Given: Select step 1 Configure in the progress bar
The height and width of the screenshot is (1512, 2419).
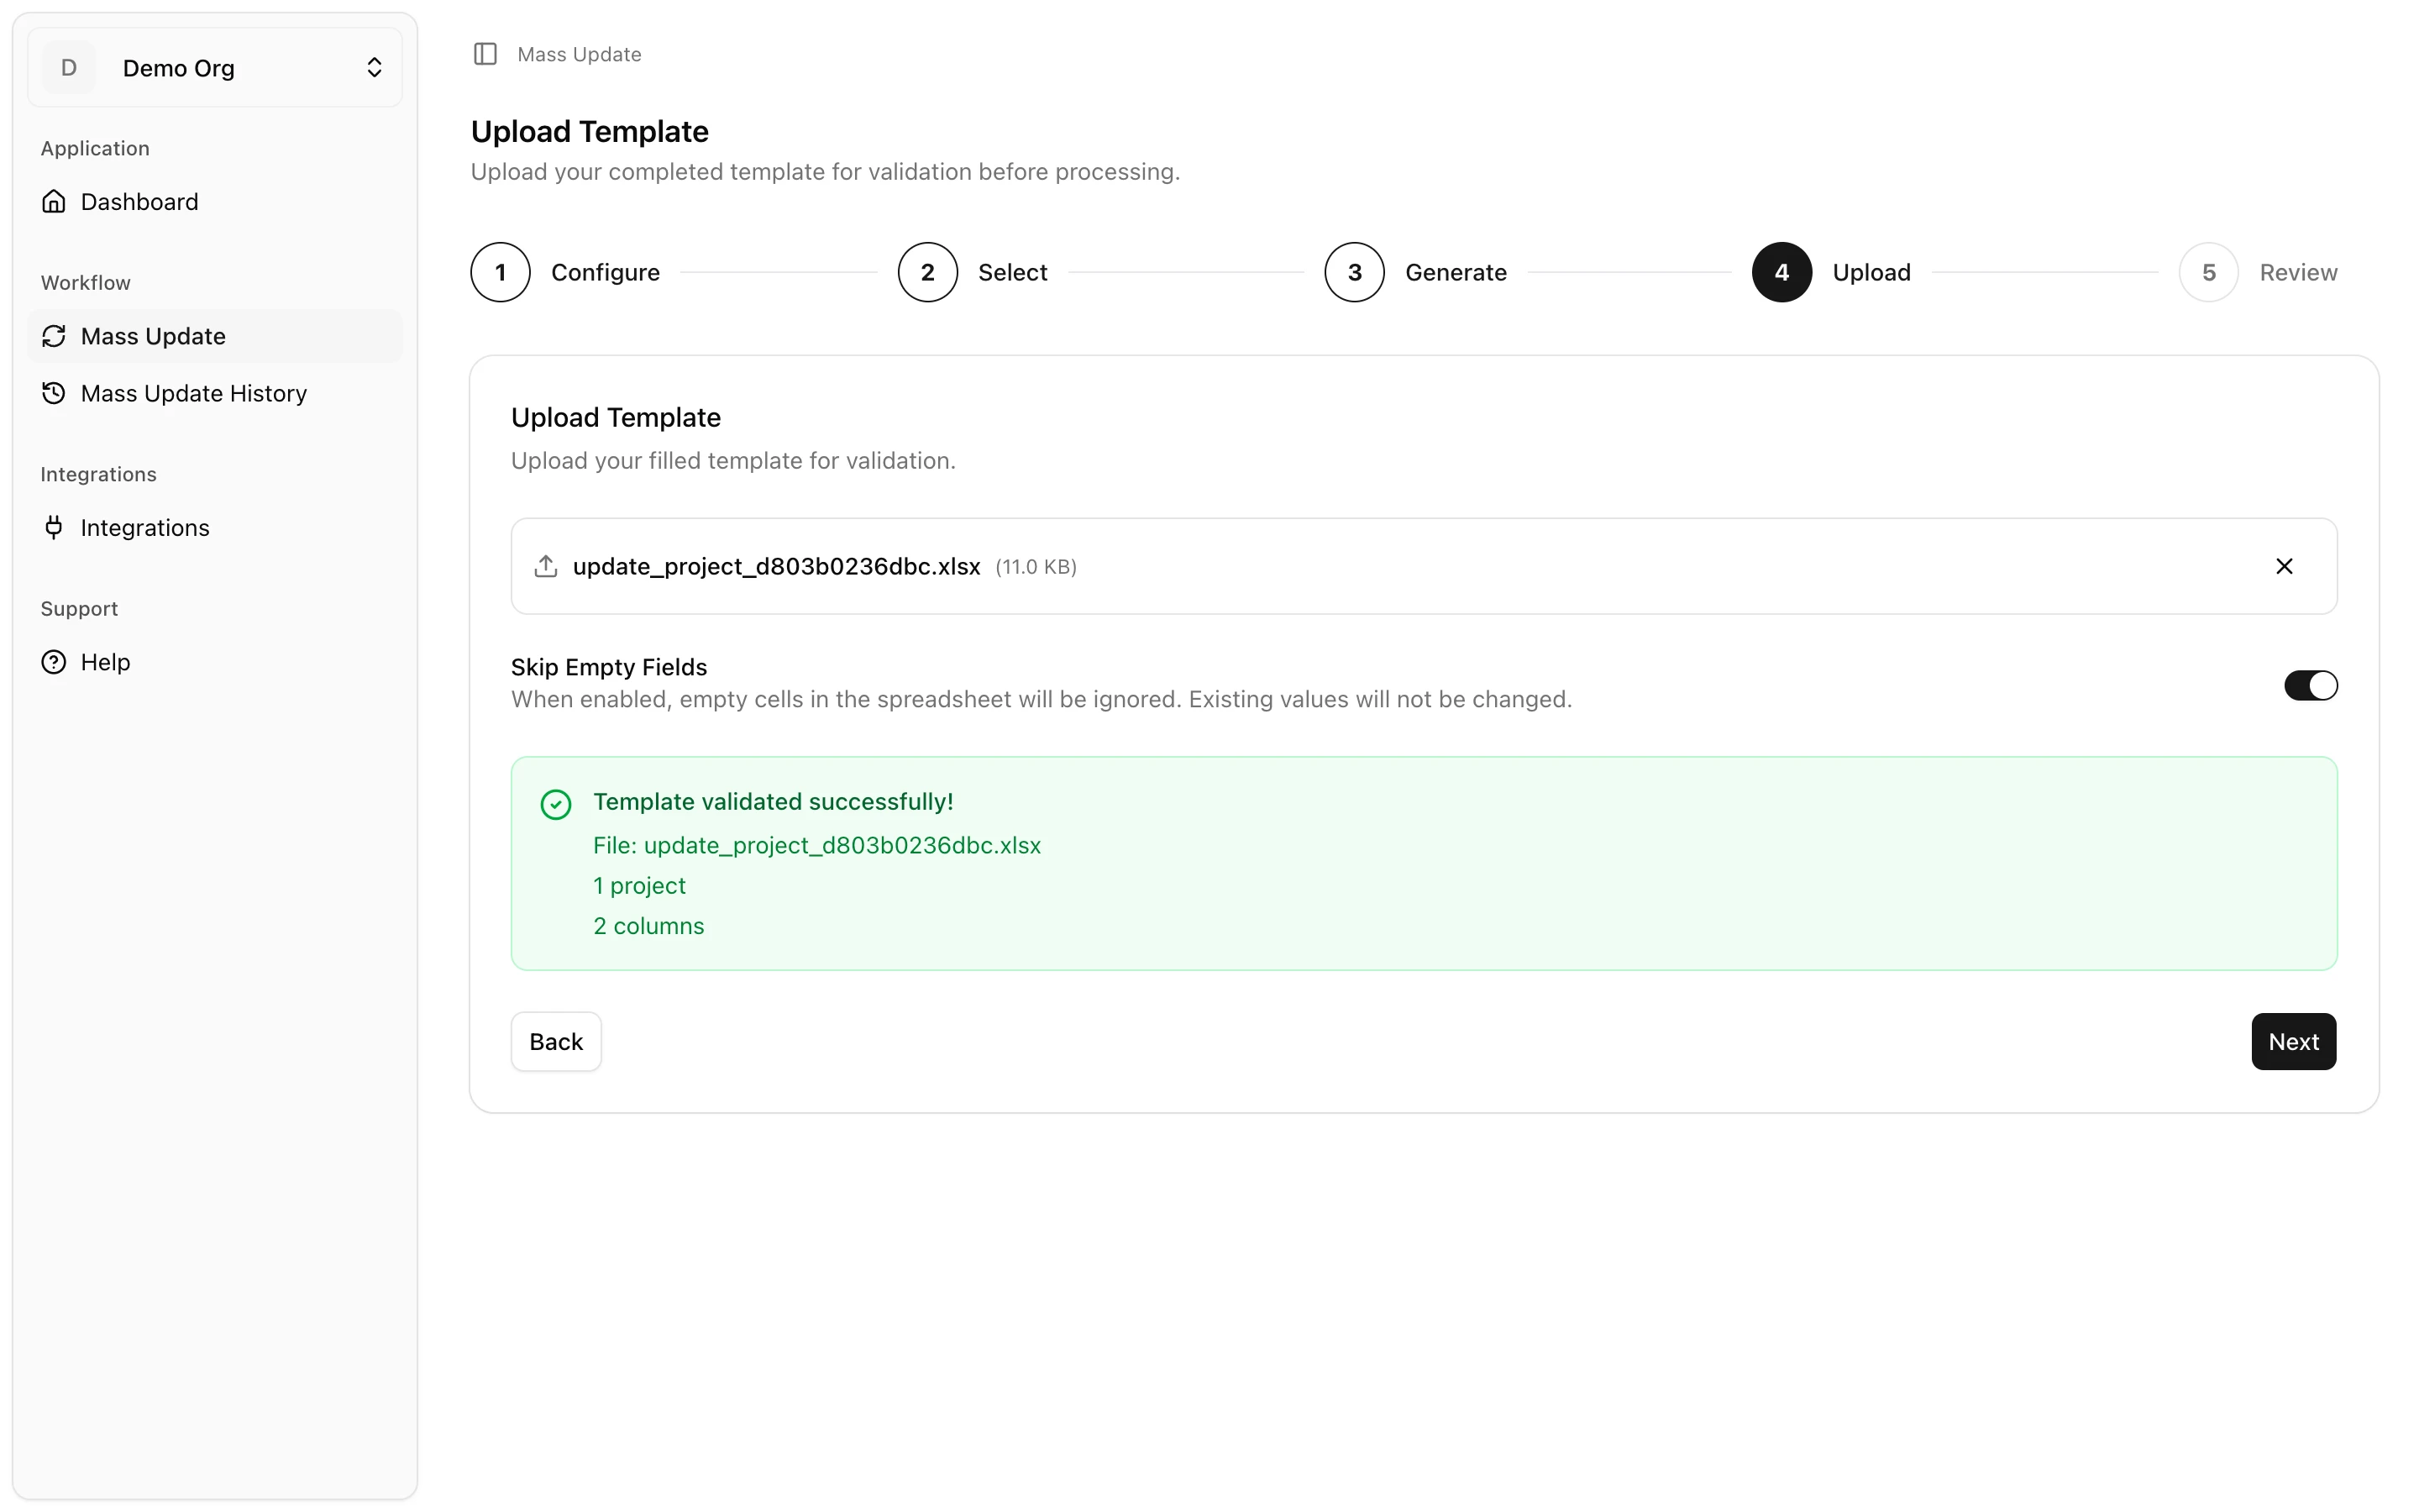Looking at the screenshot, I should pos(500,271).
